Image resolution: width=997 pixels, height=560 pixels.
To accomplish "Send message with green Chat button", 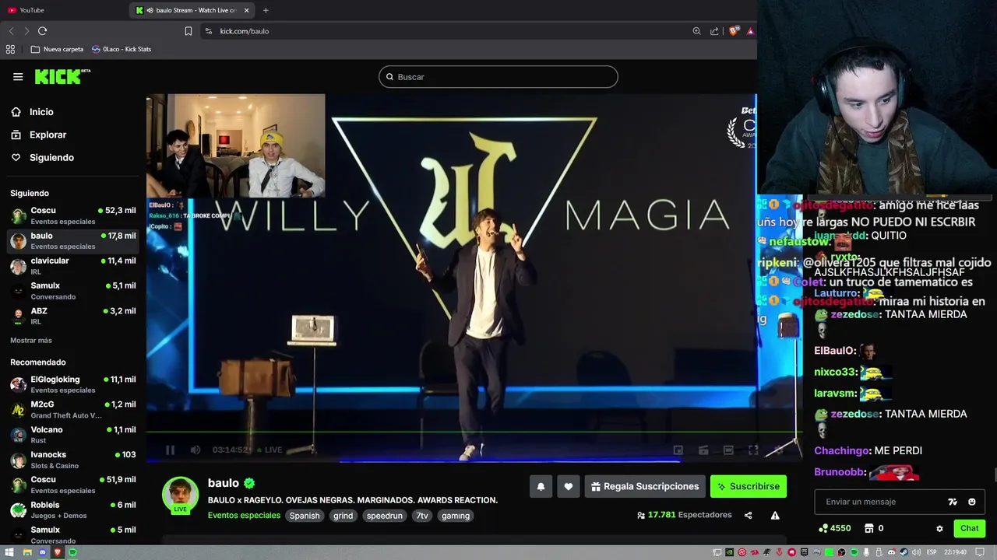I will [x=970, y=528].
